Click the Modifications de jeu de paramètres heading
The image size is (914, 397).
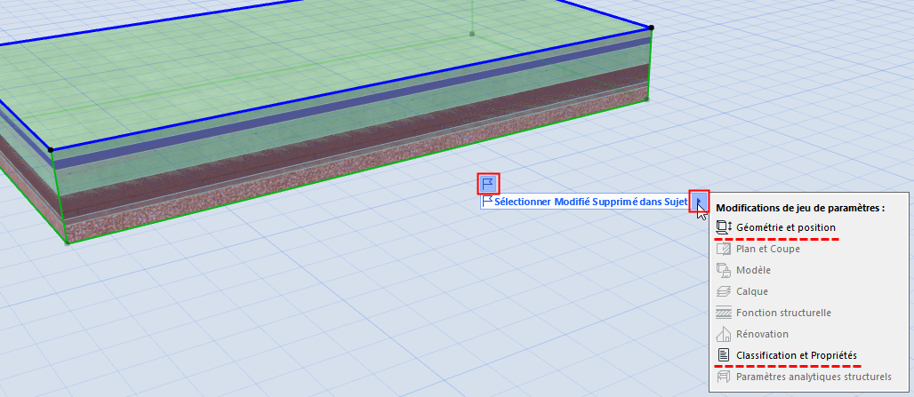(x=800, y=208)
